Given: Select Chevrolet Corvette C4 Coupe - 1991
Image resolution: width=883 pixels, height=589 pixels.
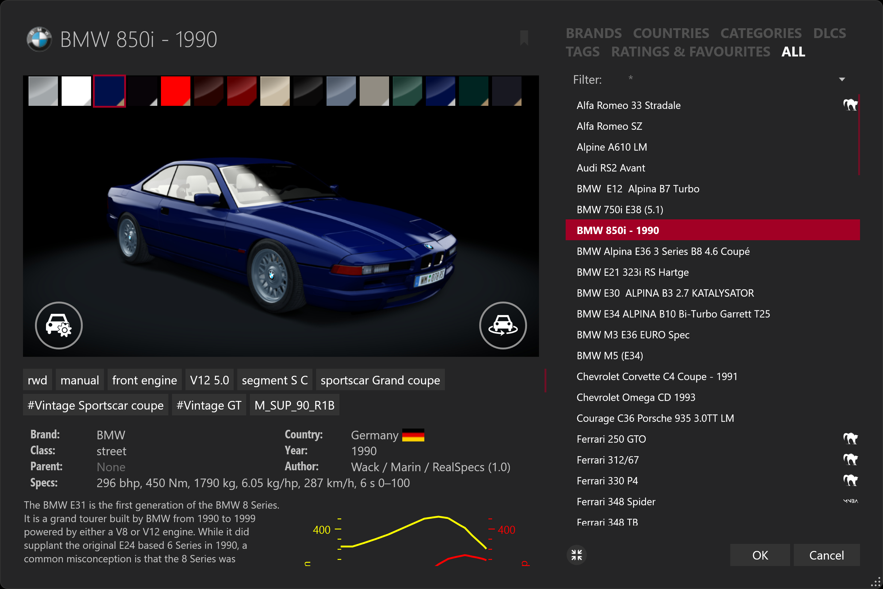Looking at the screenshot, I should [713, 376].
